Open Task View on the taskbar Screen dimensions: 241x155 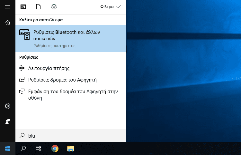click(x=39, y=149)
